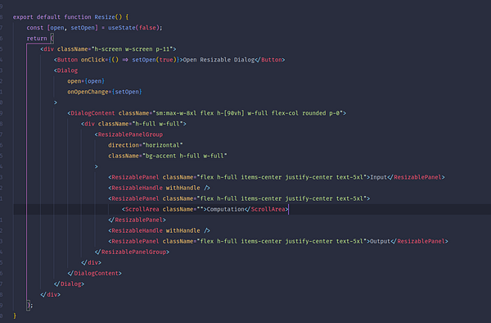
Task: Click the open={open} prop line
Action: 86,81
